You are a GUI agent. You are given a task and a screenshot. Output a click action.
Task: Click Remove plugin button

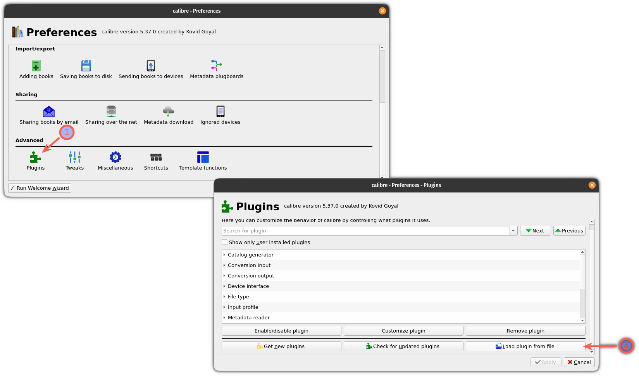tap(525, 331)
